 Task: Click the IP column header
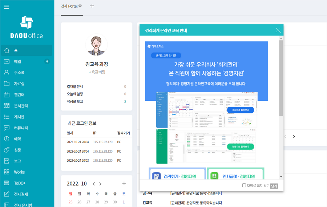pos(95,133)
